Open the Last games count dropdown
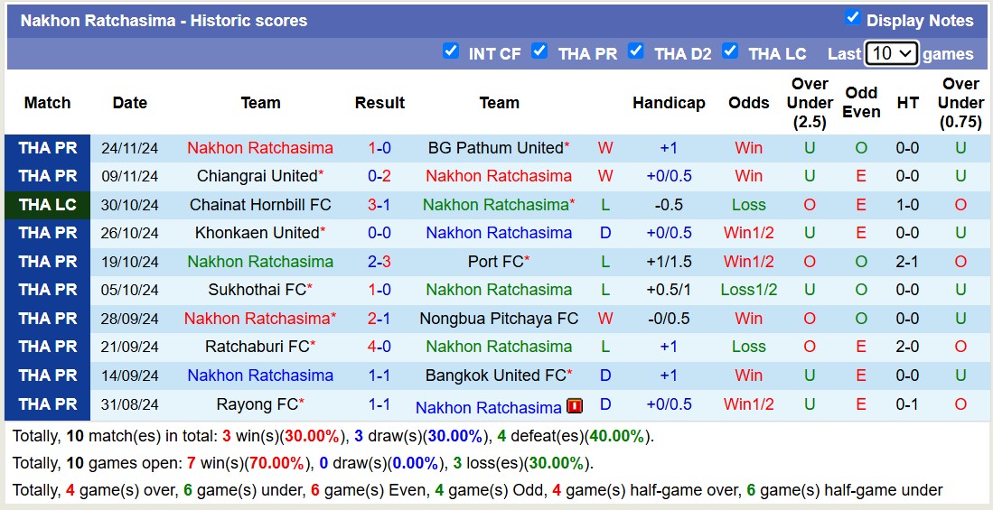993x510 pixels. point(891,53)
